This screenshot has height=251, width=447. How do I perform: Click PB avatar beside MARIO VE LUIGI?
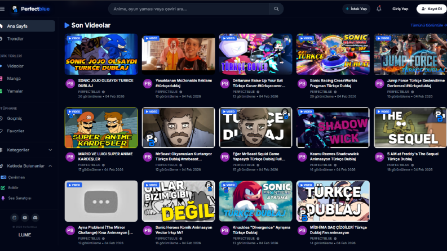70,157
